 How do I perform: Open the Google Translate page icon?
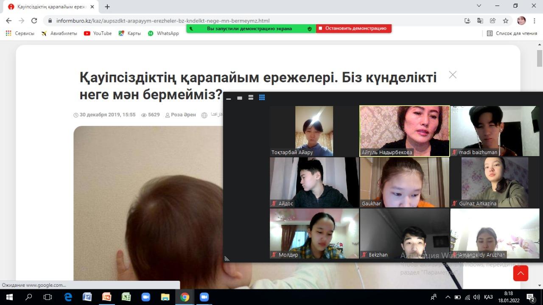480,21
